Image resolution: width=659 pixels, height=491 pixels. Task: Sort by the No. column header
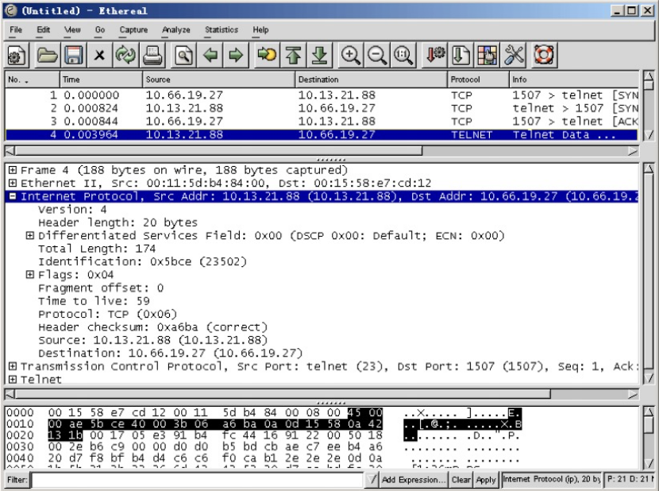[32, 79]
